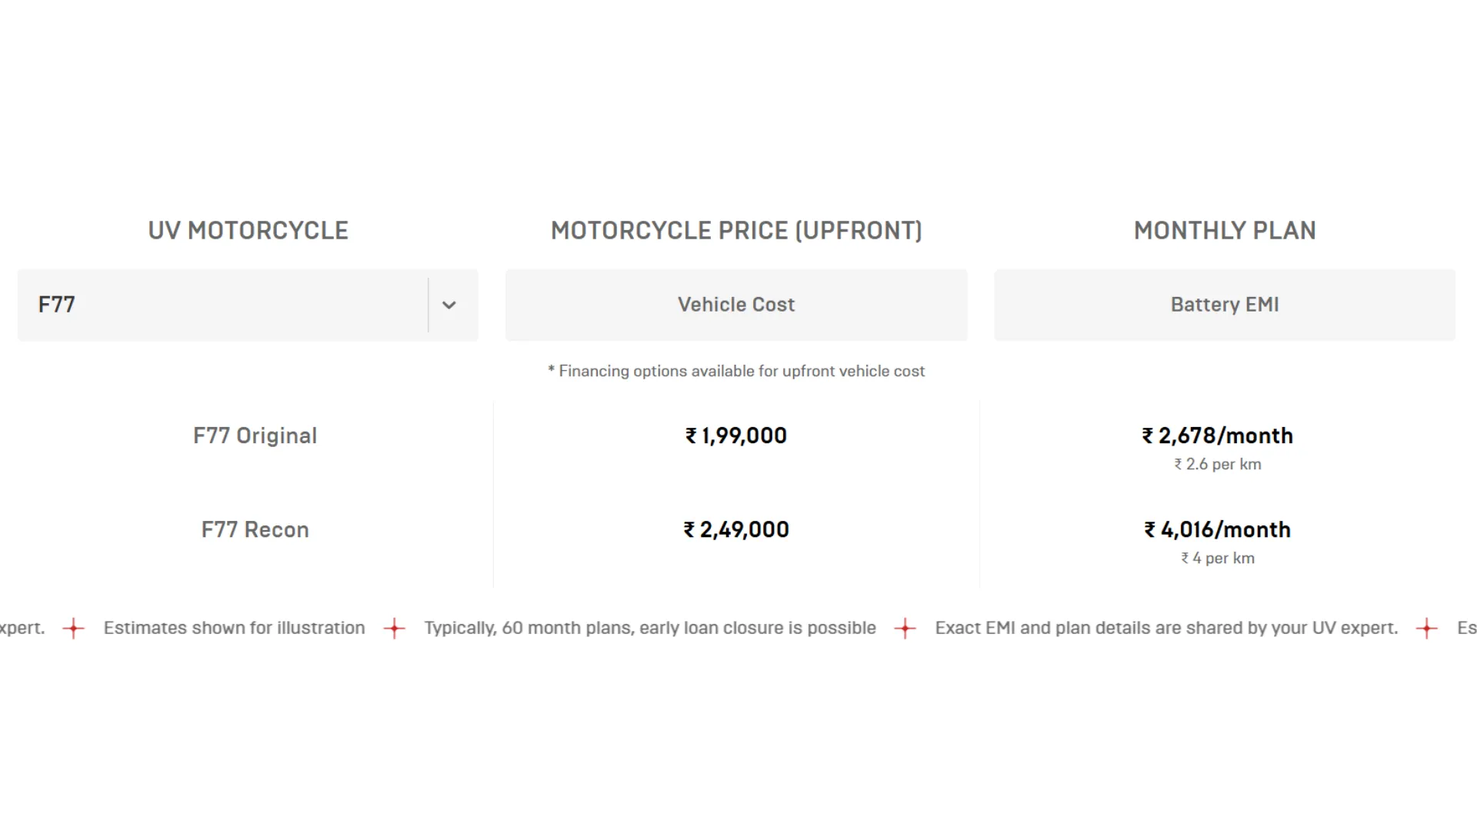
Task: Open the F77 motorcycle model selector
Action: tap(223, 305)
